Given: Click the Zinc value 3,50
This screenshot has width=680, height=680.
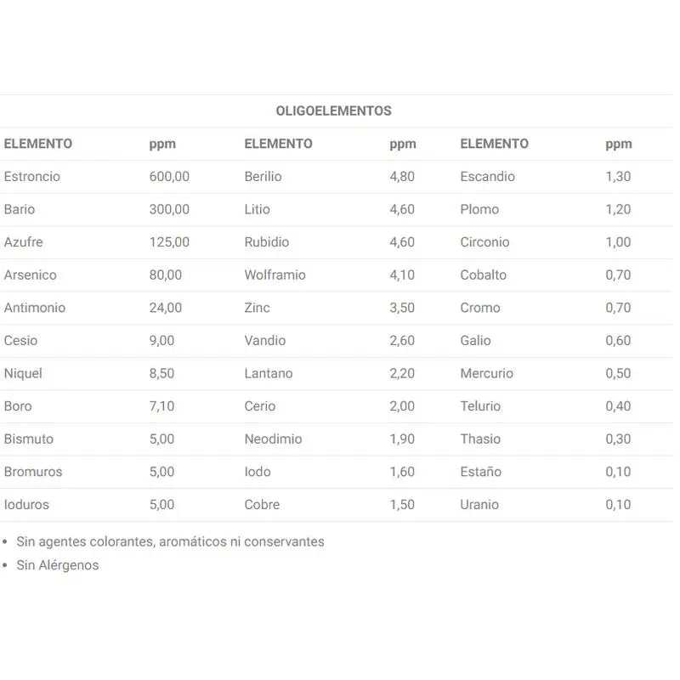Looking at the screenshot, I should coord(402,308).
